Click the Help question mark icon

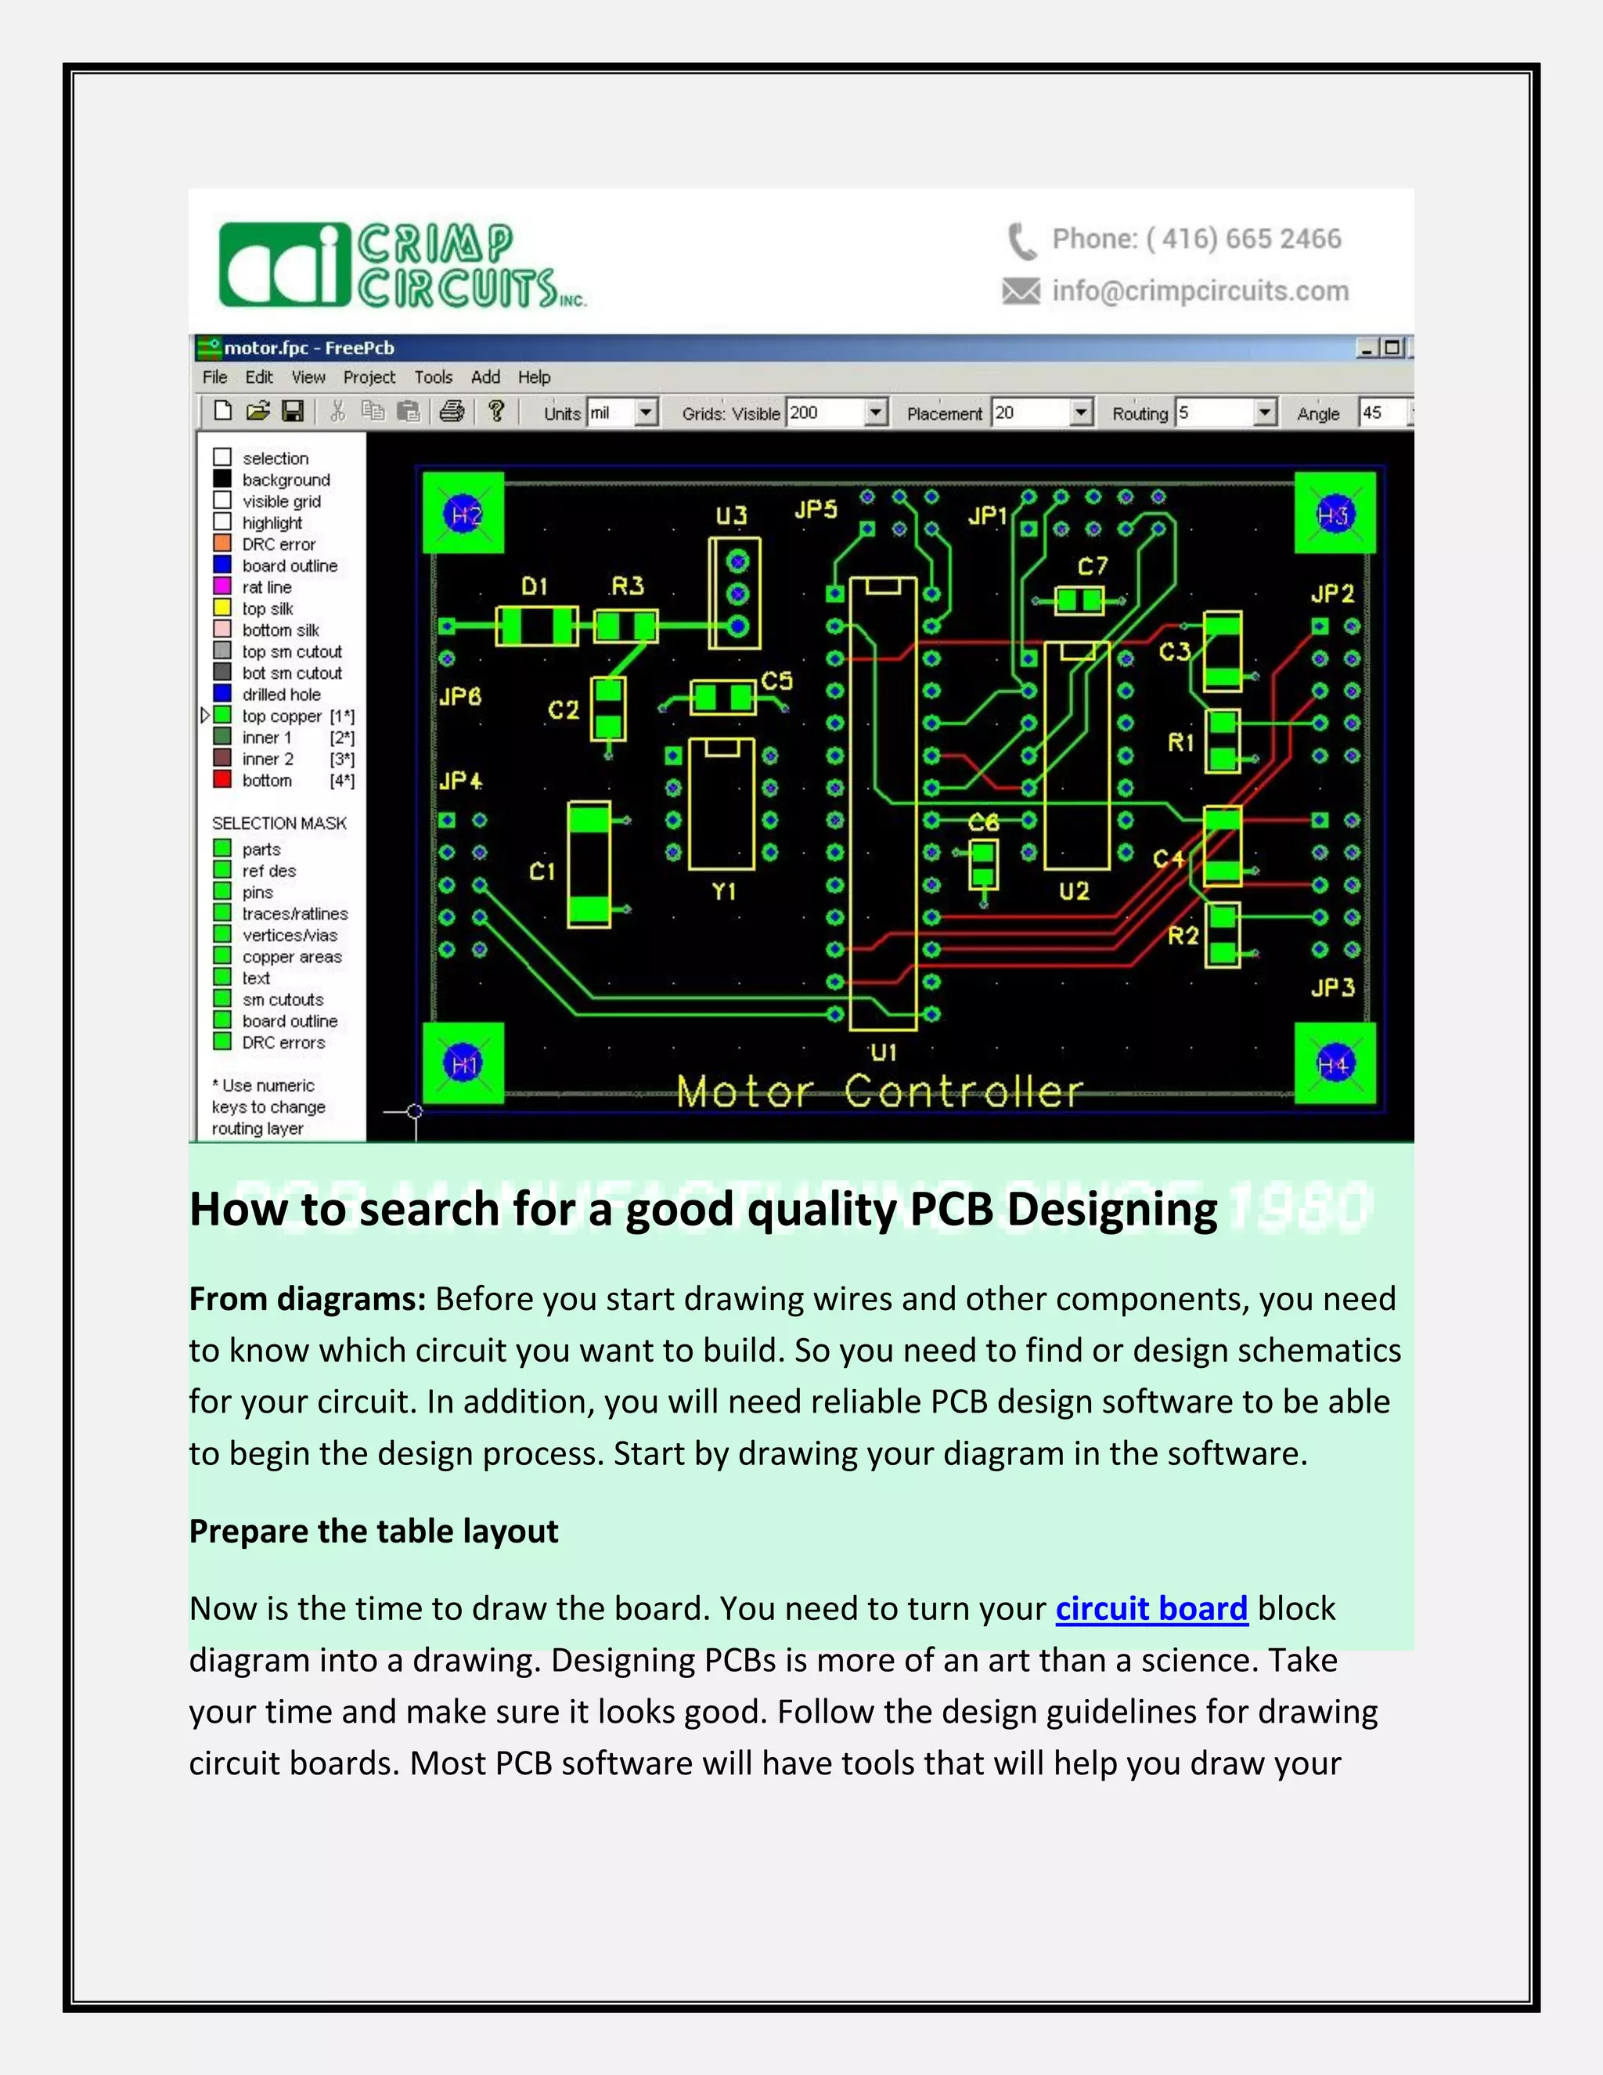495,410
